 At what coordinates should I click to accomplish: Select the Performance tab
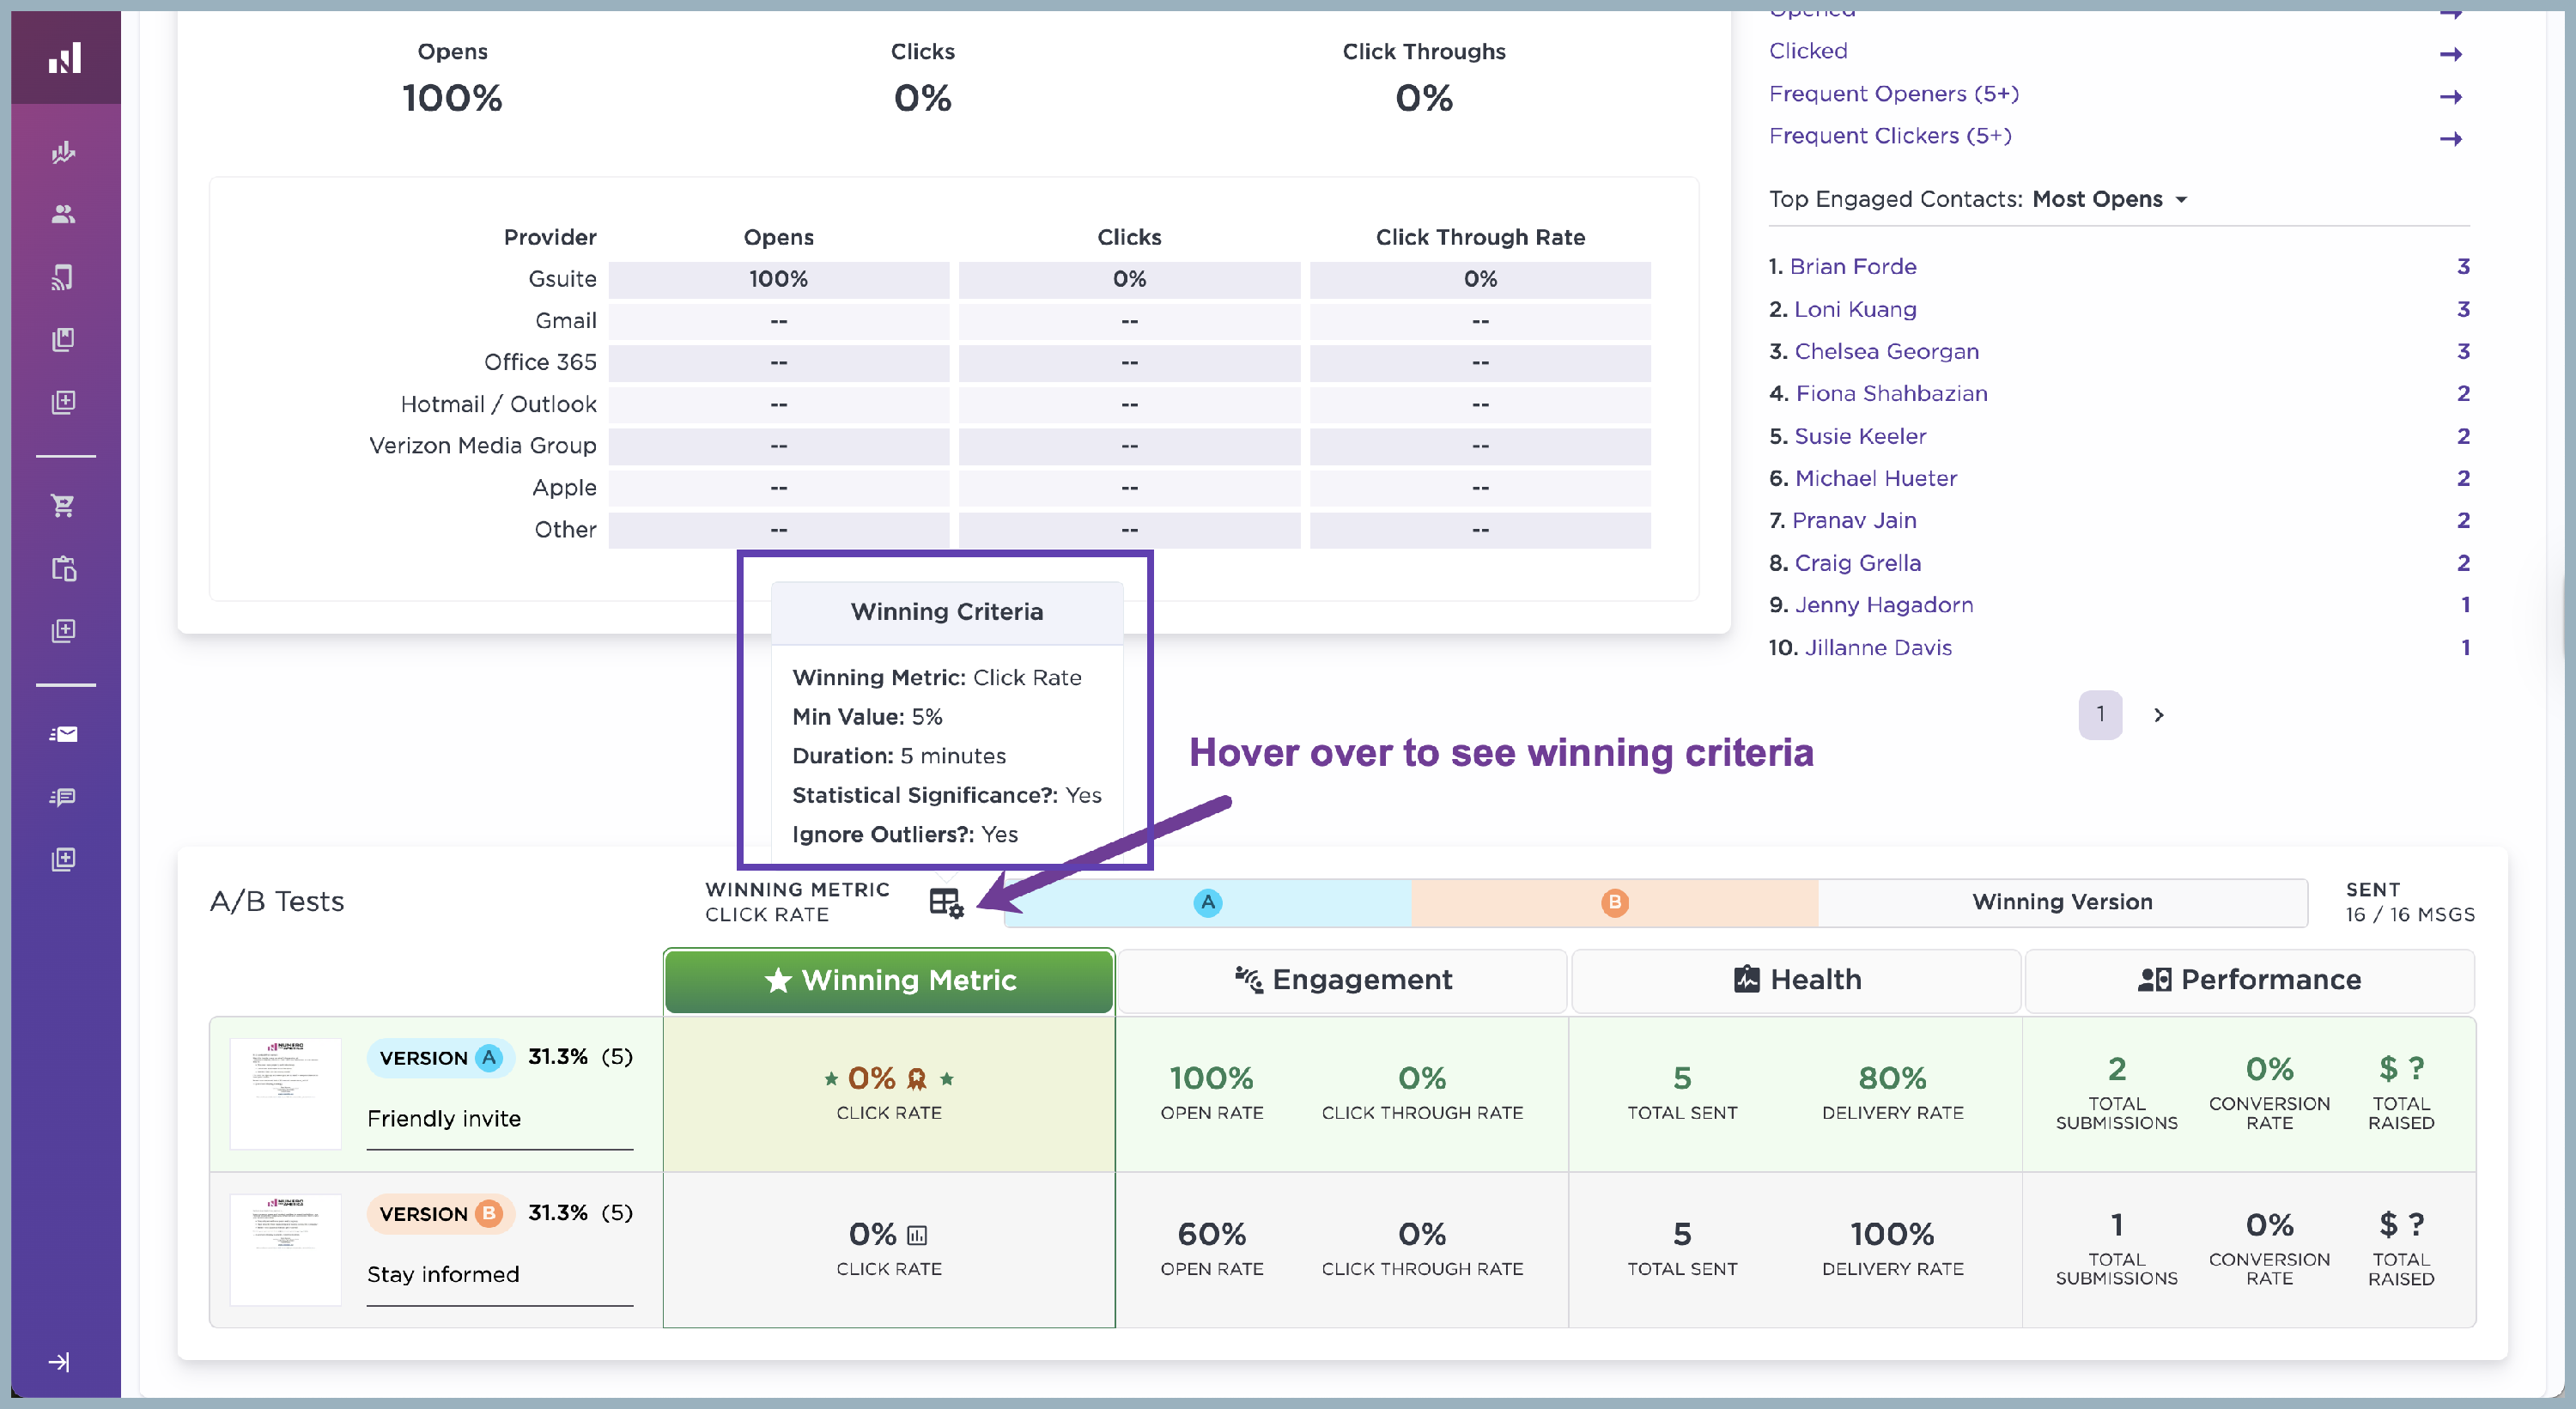(x=2249, y=980)
